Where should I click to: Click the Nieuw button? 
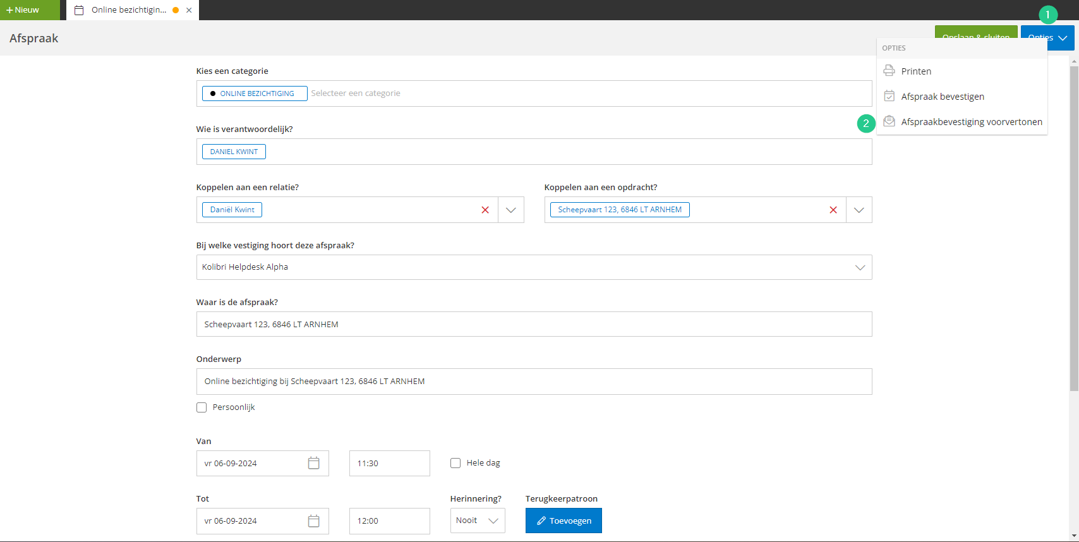coord(30,10)
